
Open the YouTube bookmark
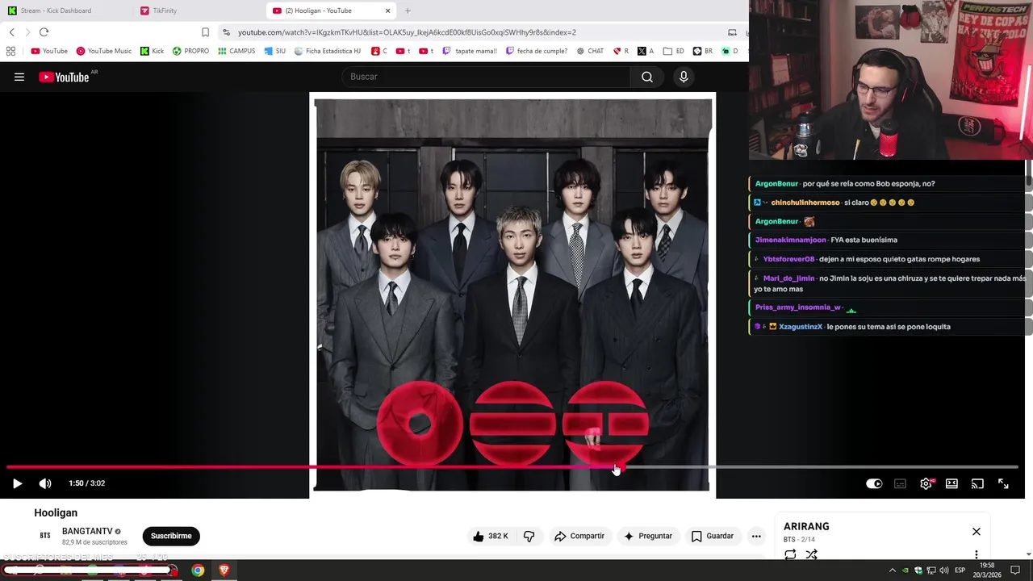[x=49, y=51]
